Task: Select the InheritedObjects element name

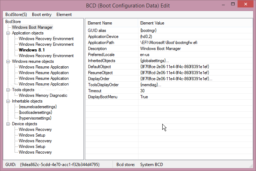Action: pyautogui.click(x=102, y=61)
